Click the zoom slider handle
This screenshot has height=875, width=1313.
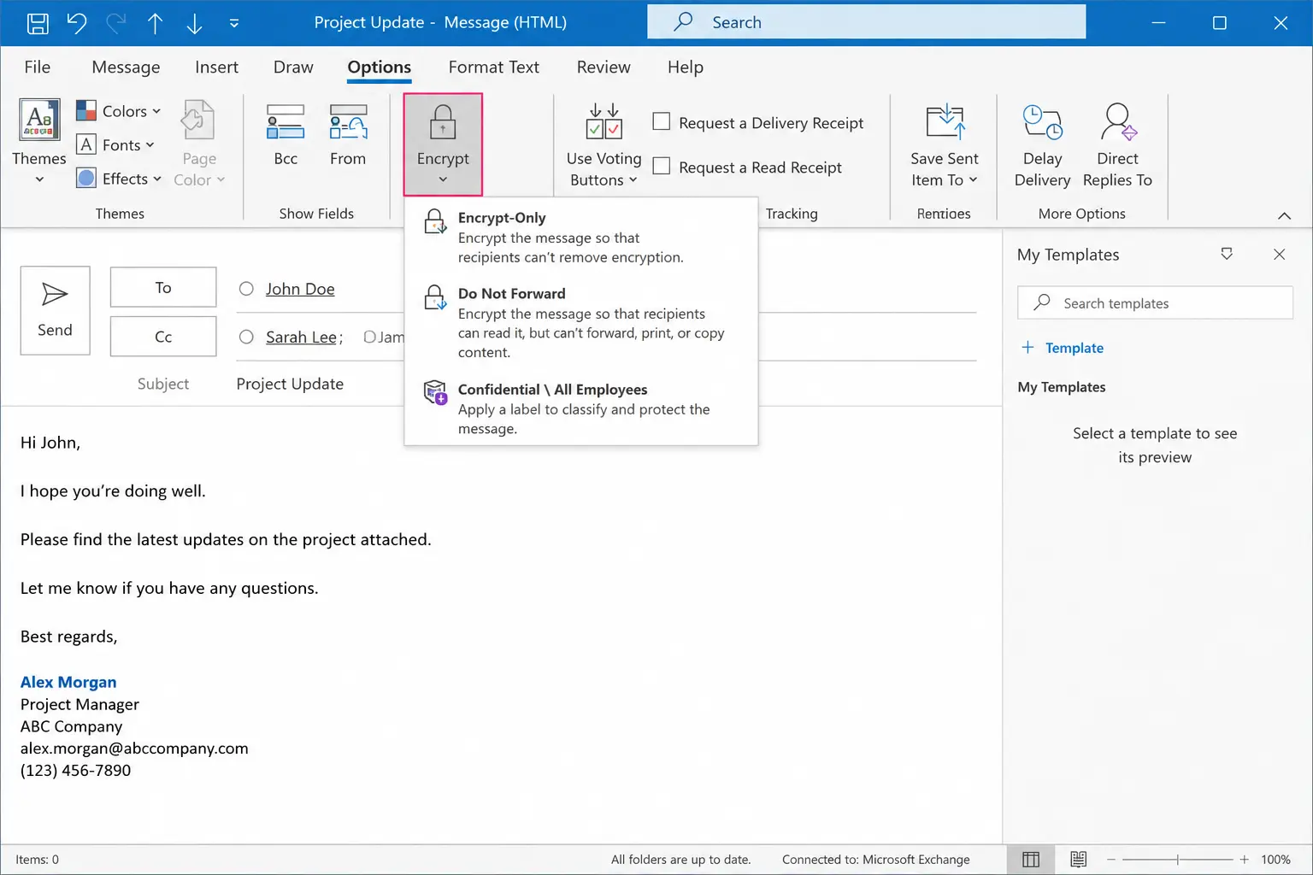pos(1178,860)
